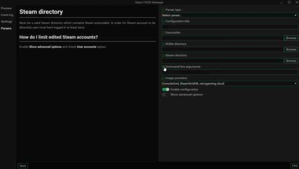Open the Settings page
Screen dimensions: 299x169
pyautogui.click(x=7, y=22)
